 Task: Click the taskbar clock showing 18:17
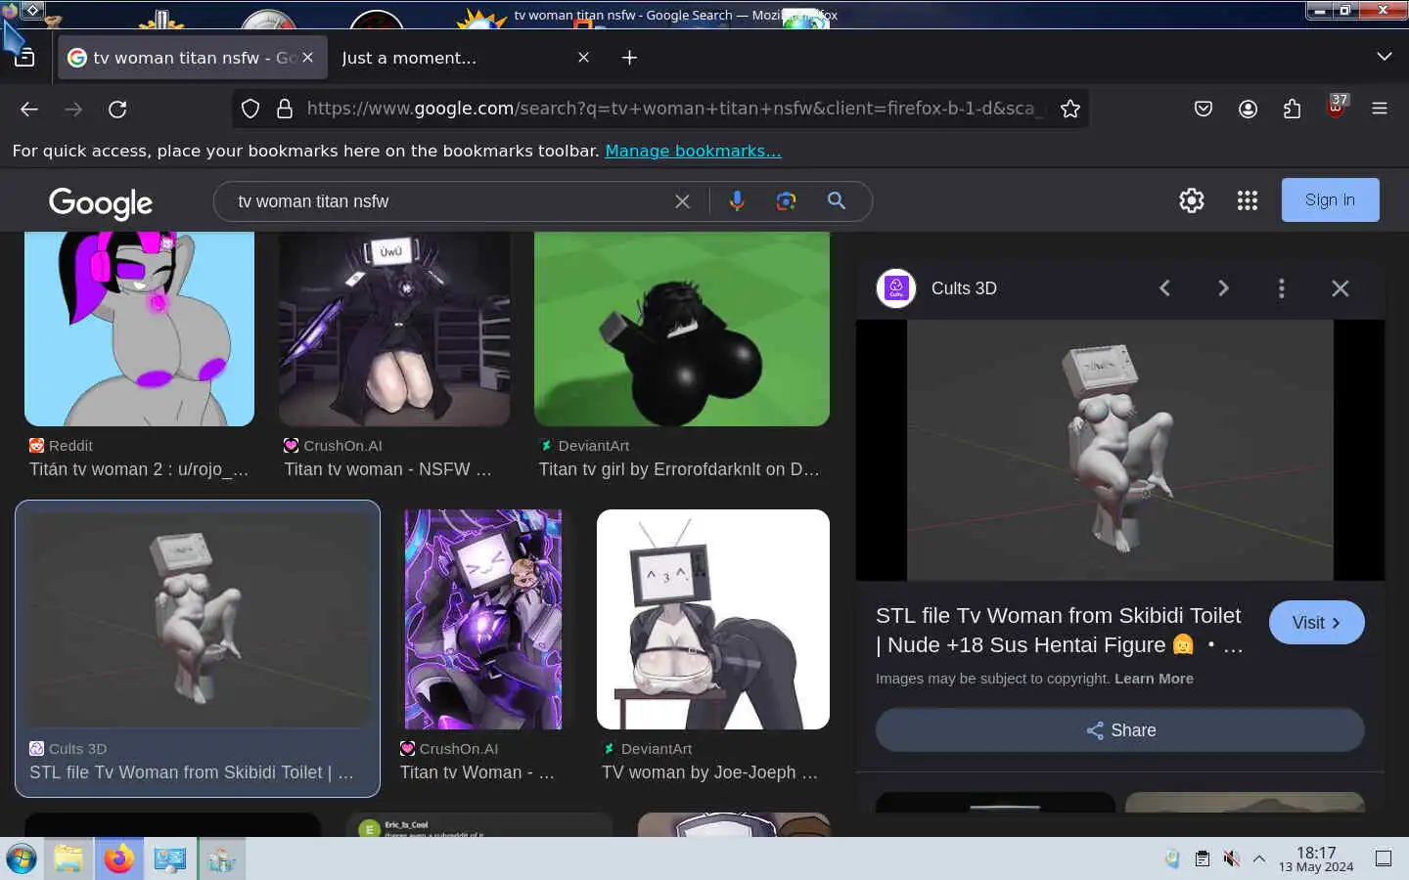[1316, 858]
